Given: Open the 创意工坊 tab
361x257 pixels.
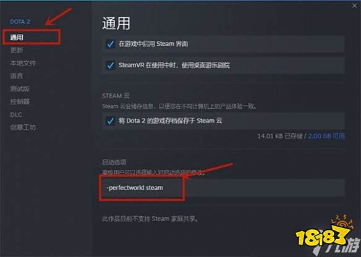Looking at the screenshot, I should [23, 127].
